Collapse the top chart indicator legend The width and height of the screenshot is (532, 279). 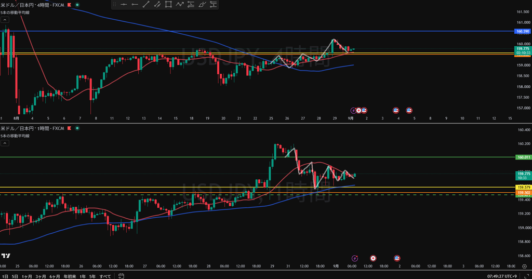(x=5, y=20)
